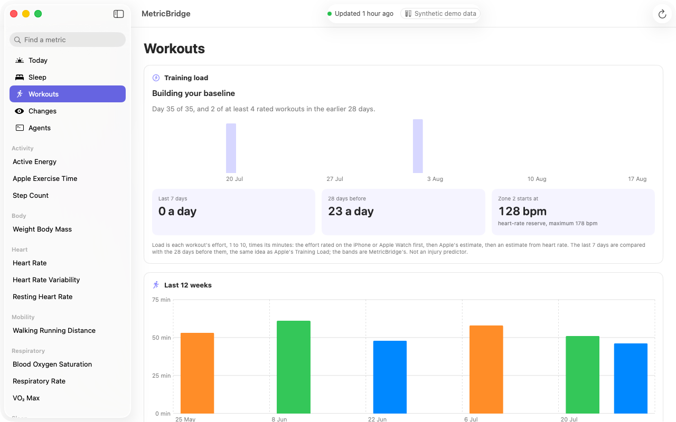Click the "0 a day" last 7 days value
This screenshot has width=676, height=422.
[x=177, y=212]
